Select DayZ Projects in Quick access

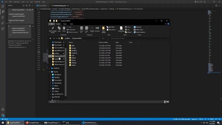click(58, 62)
